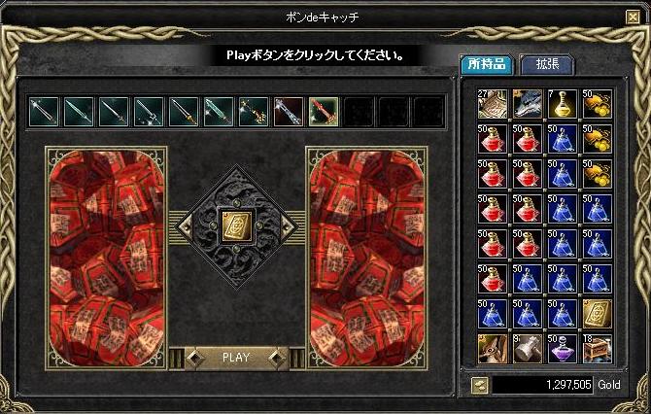Select the 所持品 inventory tab
This screenshot has height=414, width=651.
tap(487, 64)
